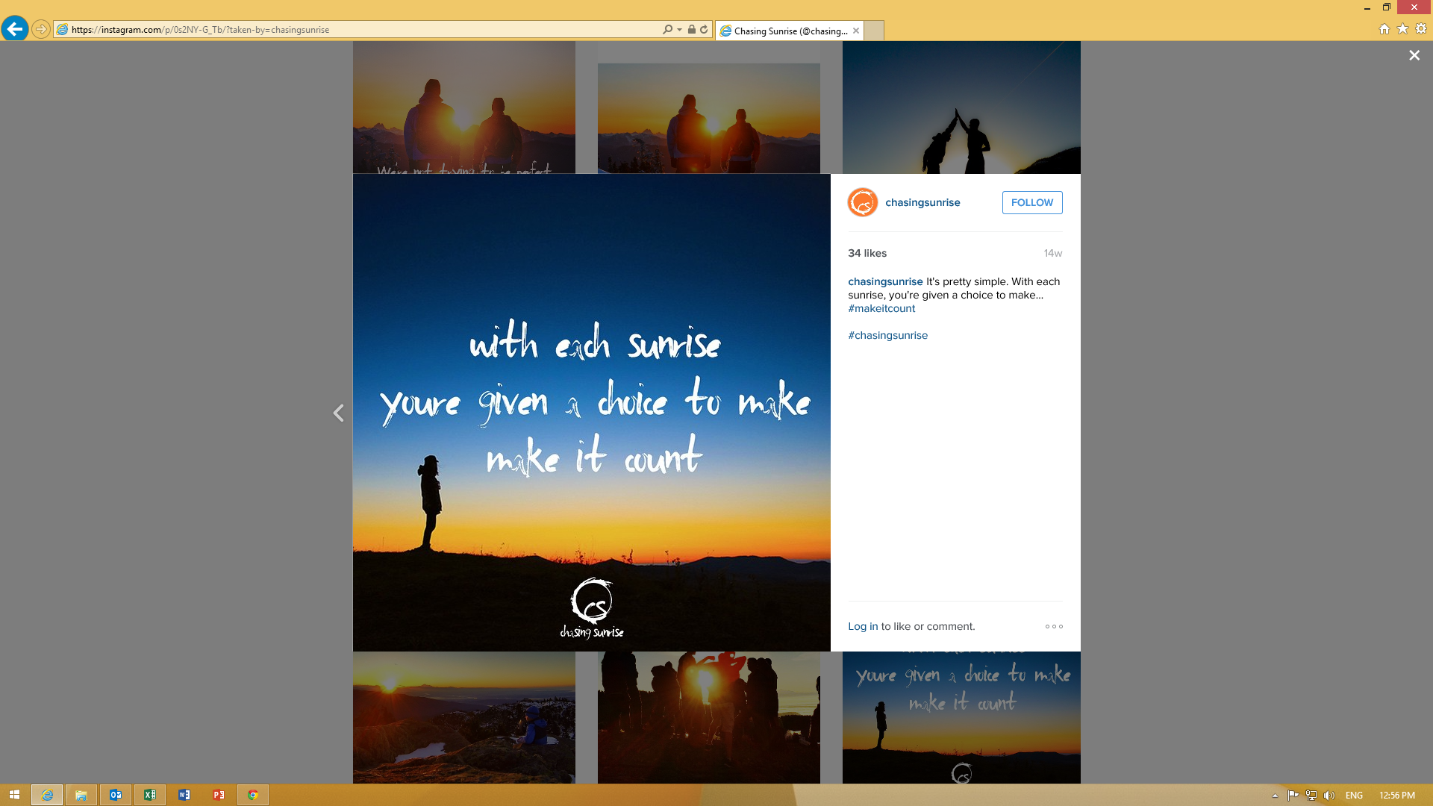This screenshot has height=806, width=1433.
Task: Click the Log in link
Action: [863, 626]
